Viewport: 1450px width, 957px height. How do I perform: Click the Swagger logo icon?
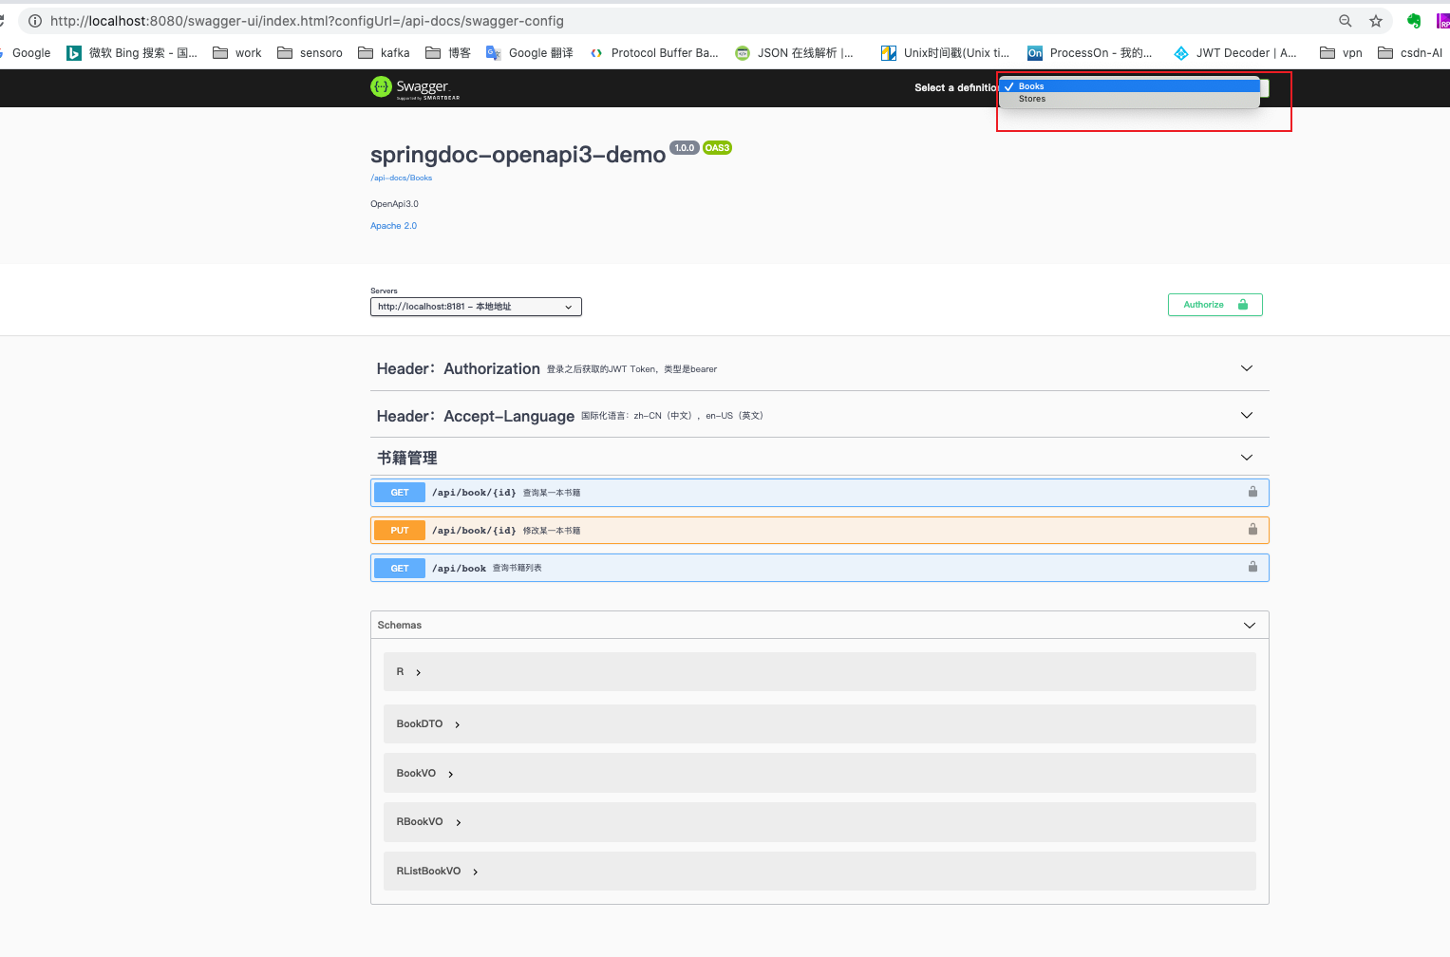[382, 87]
